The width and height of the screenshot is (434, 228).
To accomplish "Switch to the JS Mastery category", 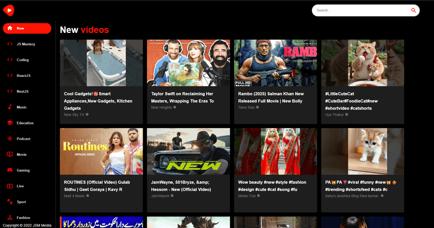I will tap(26, 44).
